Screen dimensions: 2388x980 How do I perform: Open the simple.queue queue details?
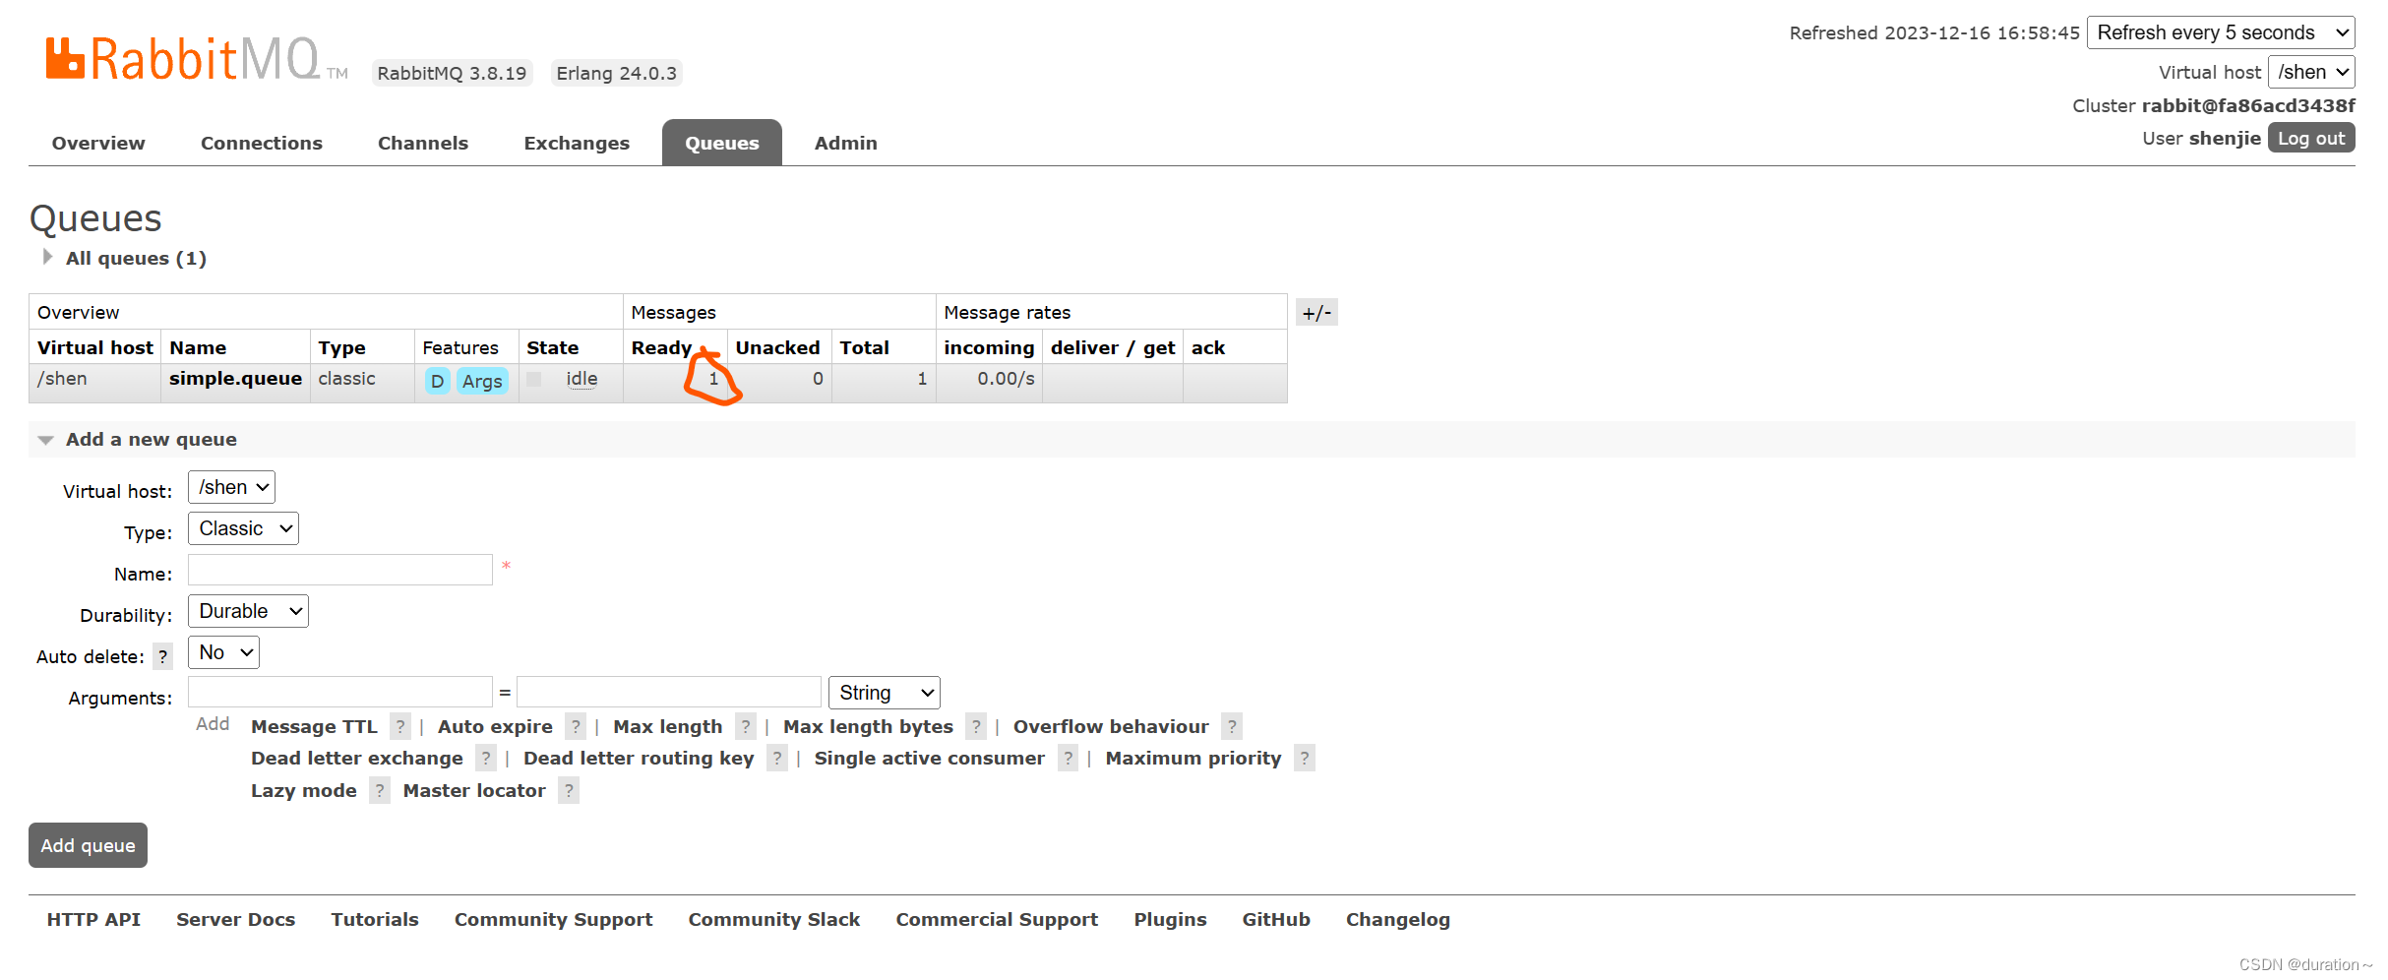[x=234, y=379]
